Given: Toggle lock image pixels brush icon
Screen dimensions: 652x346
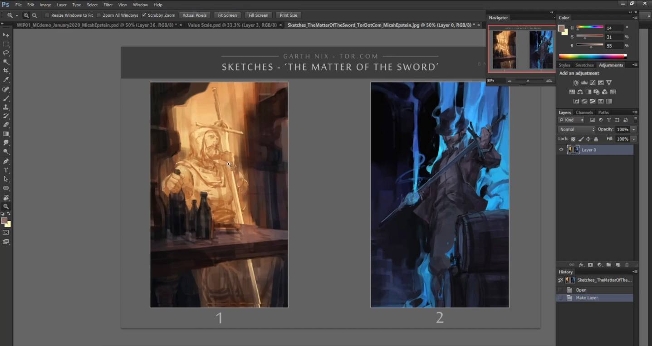Looking at the screenshot, I should tap(581, 139).
